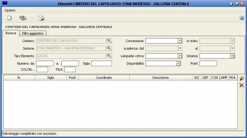
Task: Expand the Lampada votiva dropdown
Action: (x=180, y=56)
